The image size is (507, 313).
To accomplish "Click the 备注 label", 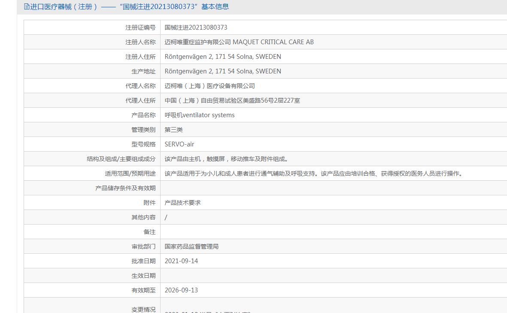I will tap(149, 232).
